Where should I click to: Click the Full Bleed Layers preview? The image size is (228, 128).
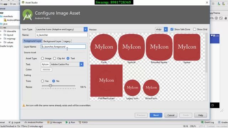tap(107, 81)
